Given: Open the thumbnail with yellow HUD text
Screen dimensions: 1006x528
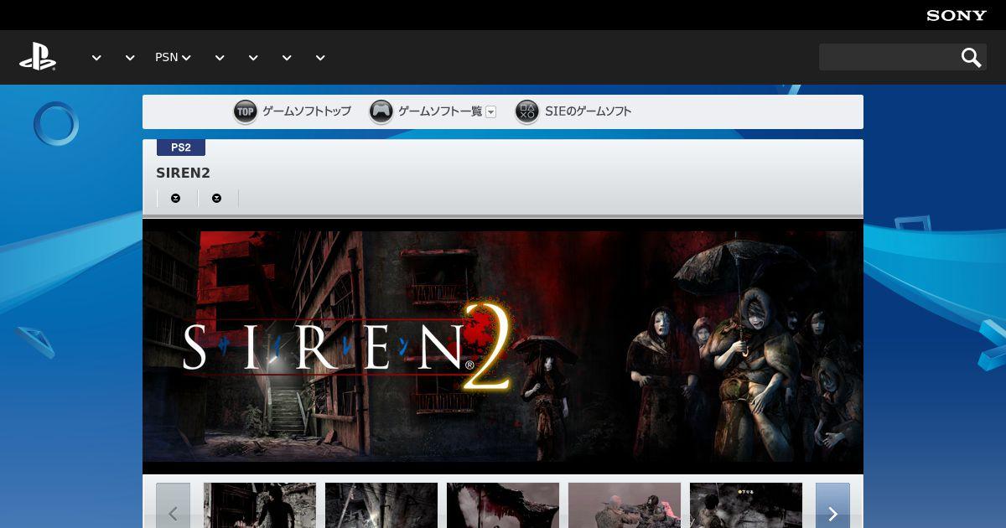Looking at the screenshot, I should (x=746, y=505).
